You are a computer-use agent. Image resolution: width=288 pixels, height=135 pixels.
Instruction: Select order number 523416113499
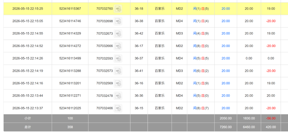click(x=70, y=58)
